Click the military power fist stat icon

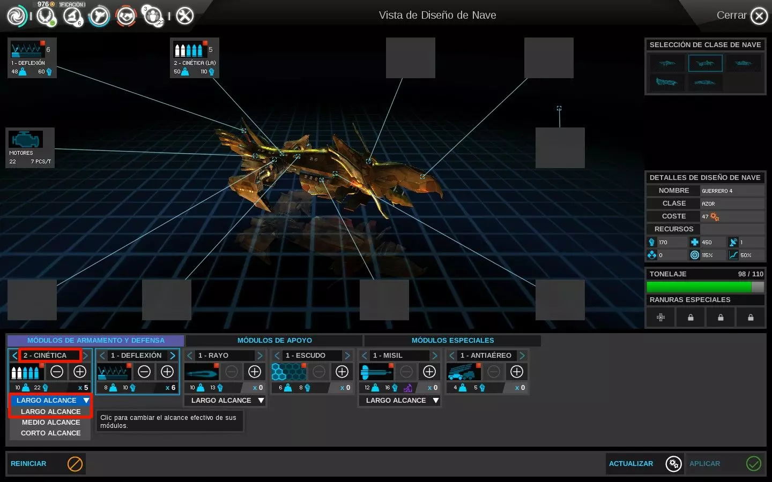[652, 242]
